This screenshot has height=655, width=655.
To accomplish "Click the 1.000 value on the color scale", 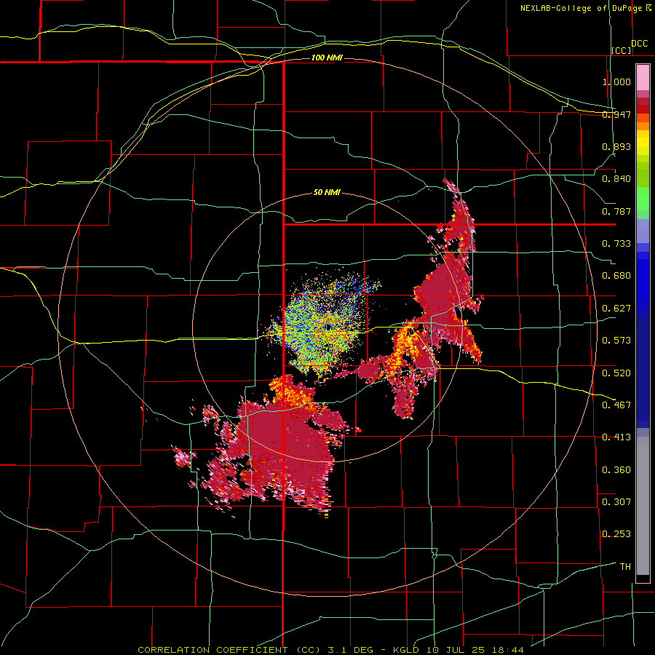I will tap(616, 82).
